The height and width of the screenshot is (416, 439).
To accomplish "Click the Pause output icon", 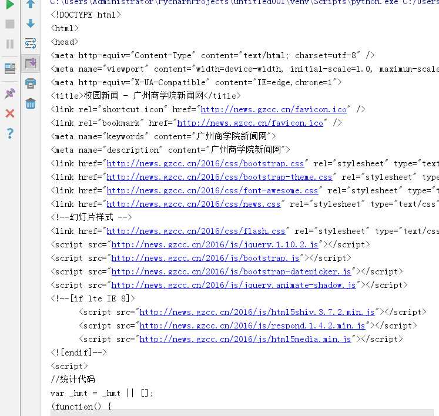I will (x=10, y=44).
